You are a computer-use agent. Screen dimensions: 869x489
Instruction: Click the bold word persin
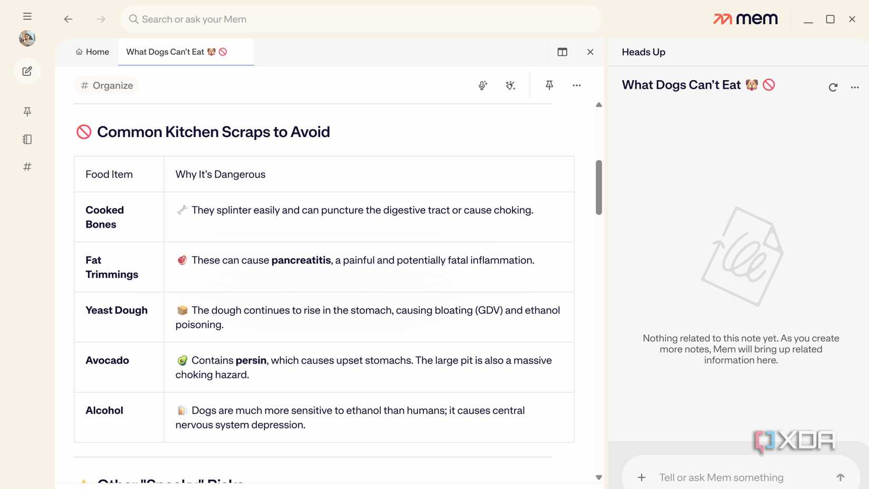(x=251, y=360)
